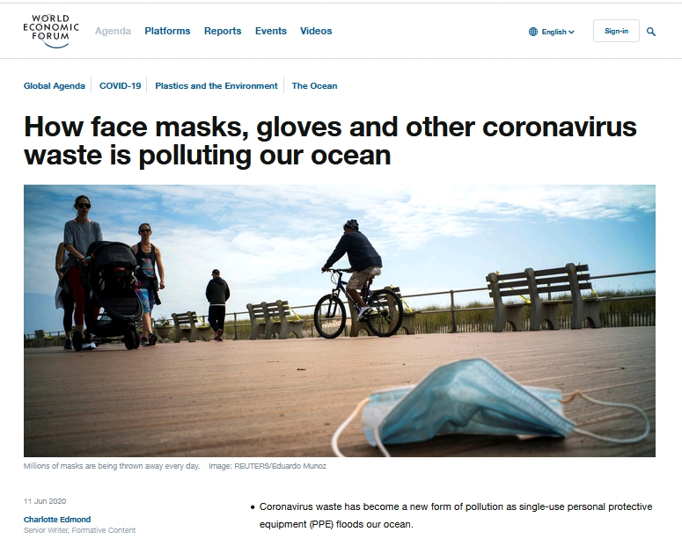Click the article headline about coronavirus waste
The width and height of the screenshot is (682, 539).
(330, 141)
